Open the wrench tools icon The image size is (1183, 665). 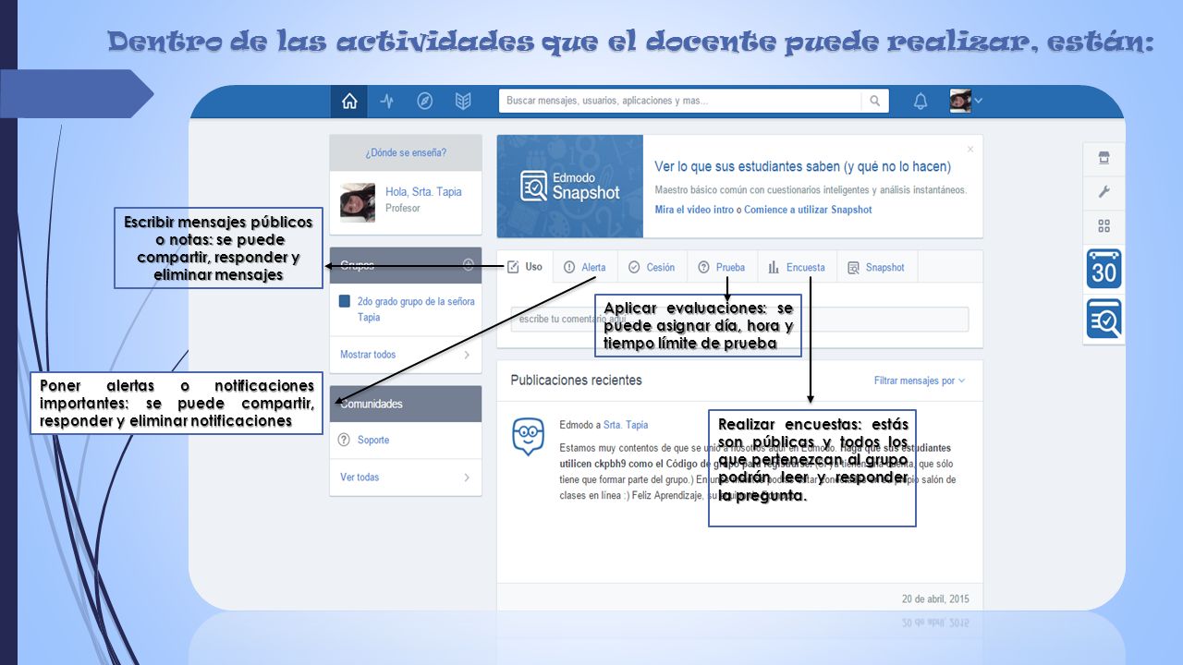(x=1104, y=192)
